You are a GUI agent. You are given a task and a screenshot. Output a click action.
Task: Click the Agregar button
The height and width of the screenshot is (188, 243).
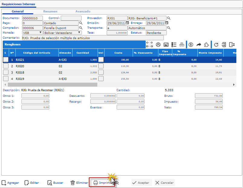(10, 183)
